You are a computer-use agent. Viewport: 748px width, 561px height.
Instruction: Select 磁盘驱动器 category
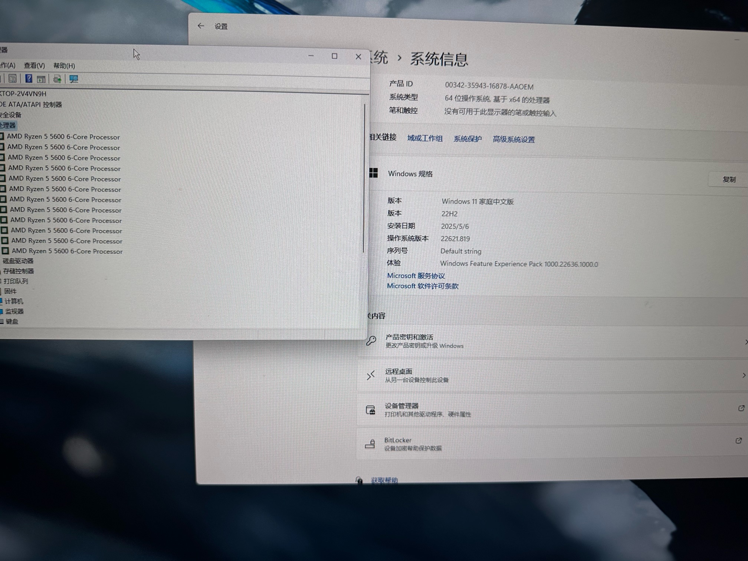pyautogui.click(x=18, y=261)
